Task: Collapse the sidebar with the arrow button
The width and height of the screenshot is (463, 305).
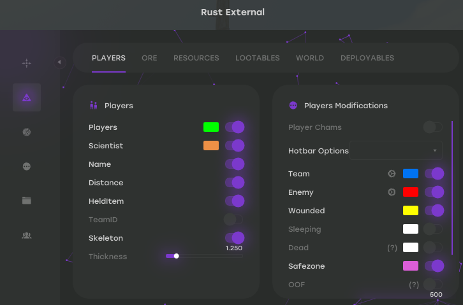Action: [59, 62]
